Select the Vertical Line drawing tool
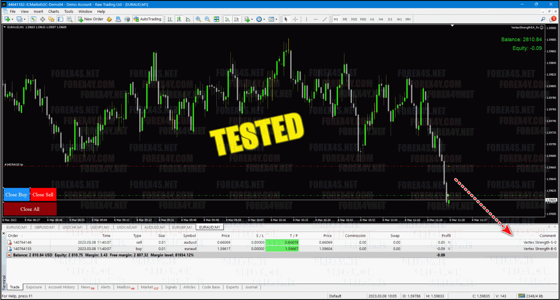This screenshot has width=560, height=300. [x=306, y=19]
